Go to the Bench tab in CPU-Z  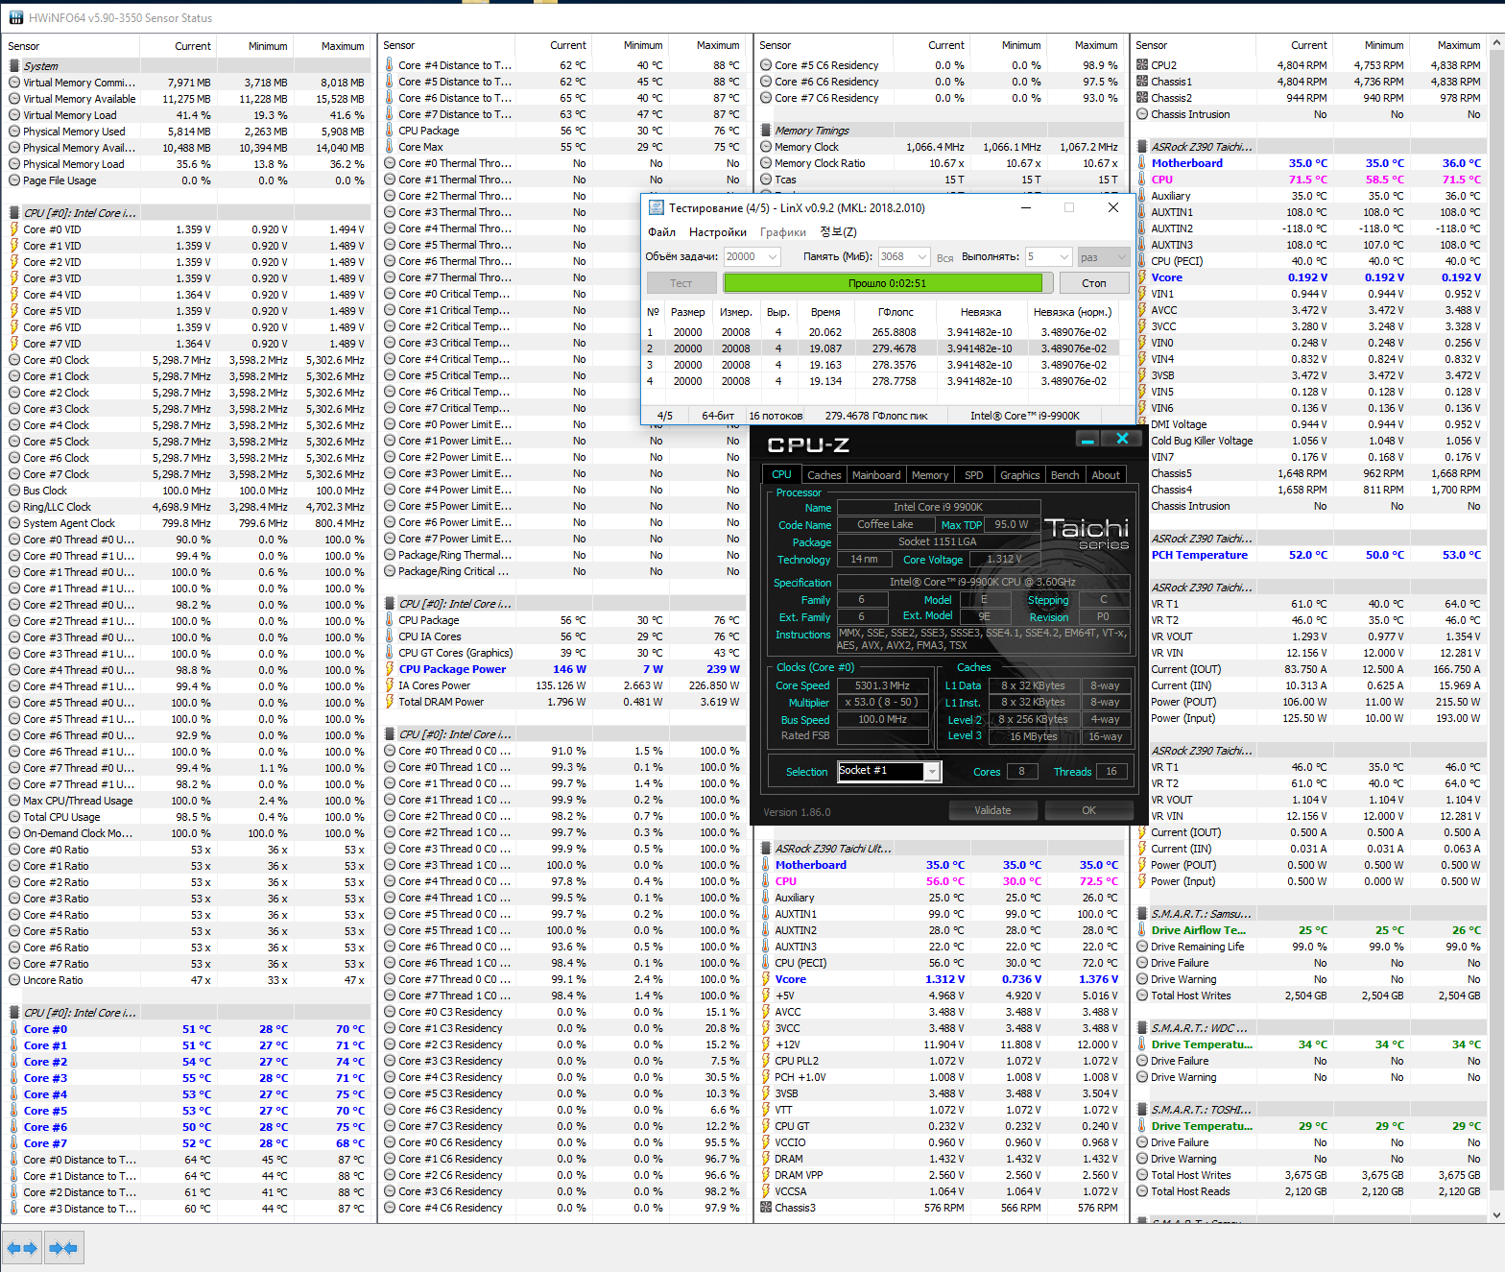[x=1065, y=475]
